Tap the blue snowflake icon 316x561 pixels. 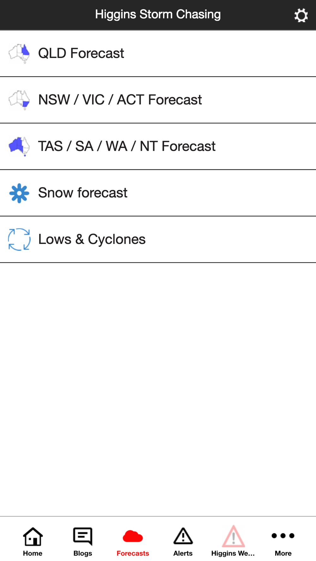click(x=19, y=193)
